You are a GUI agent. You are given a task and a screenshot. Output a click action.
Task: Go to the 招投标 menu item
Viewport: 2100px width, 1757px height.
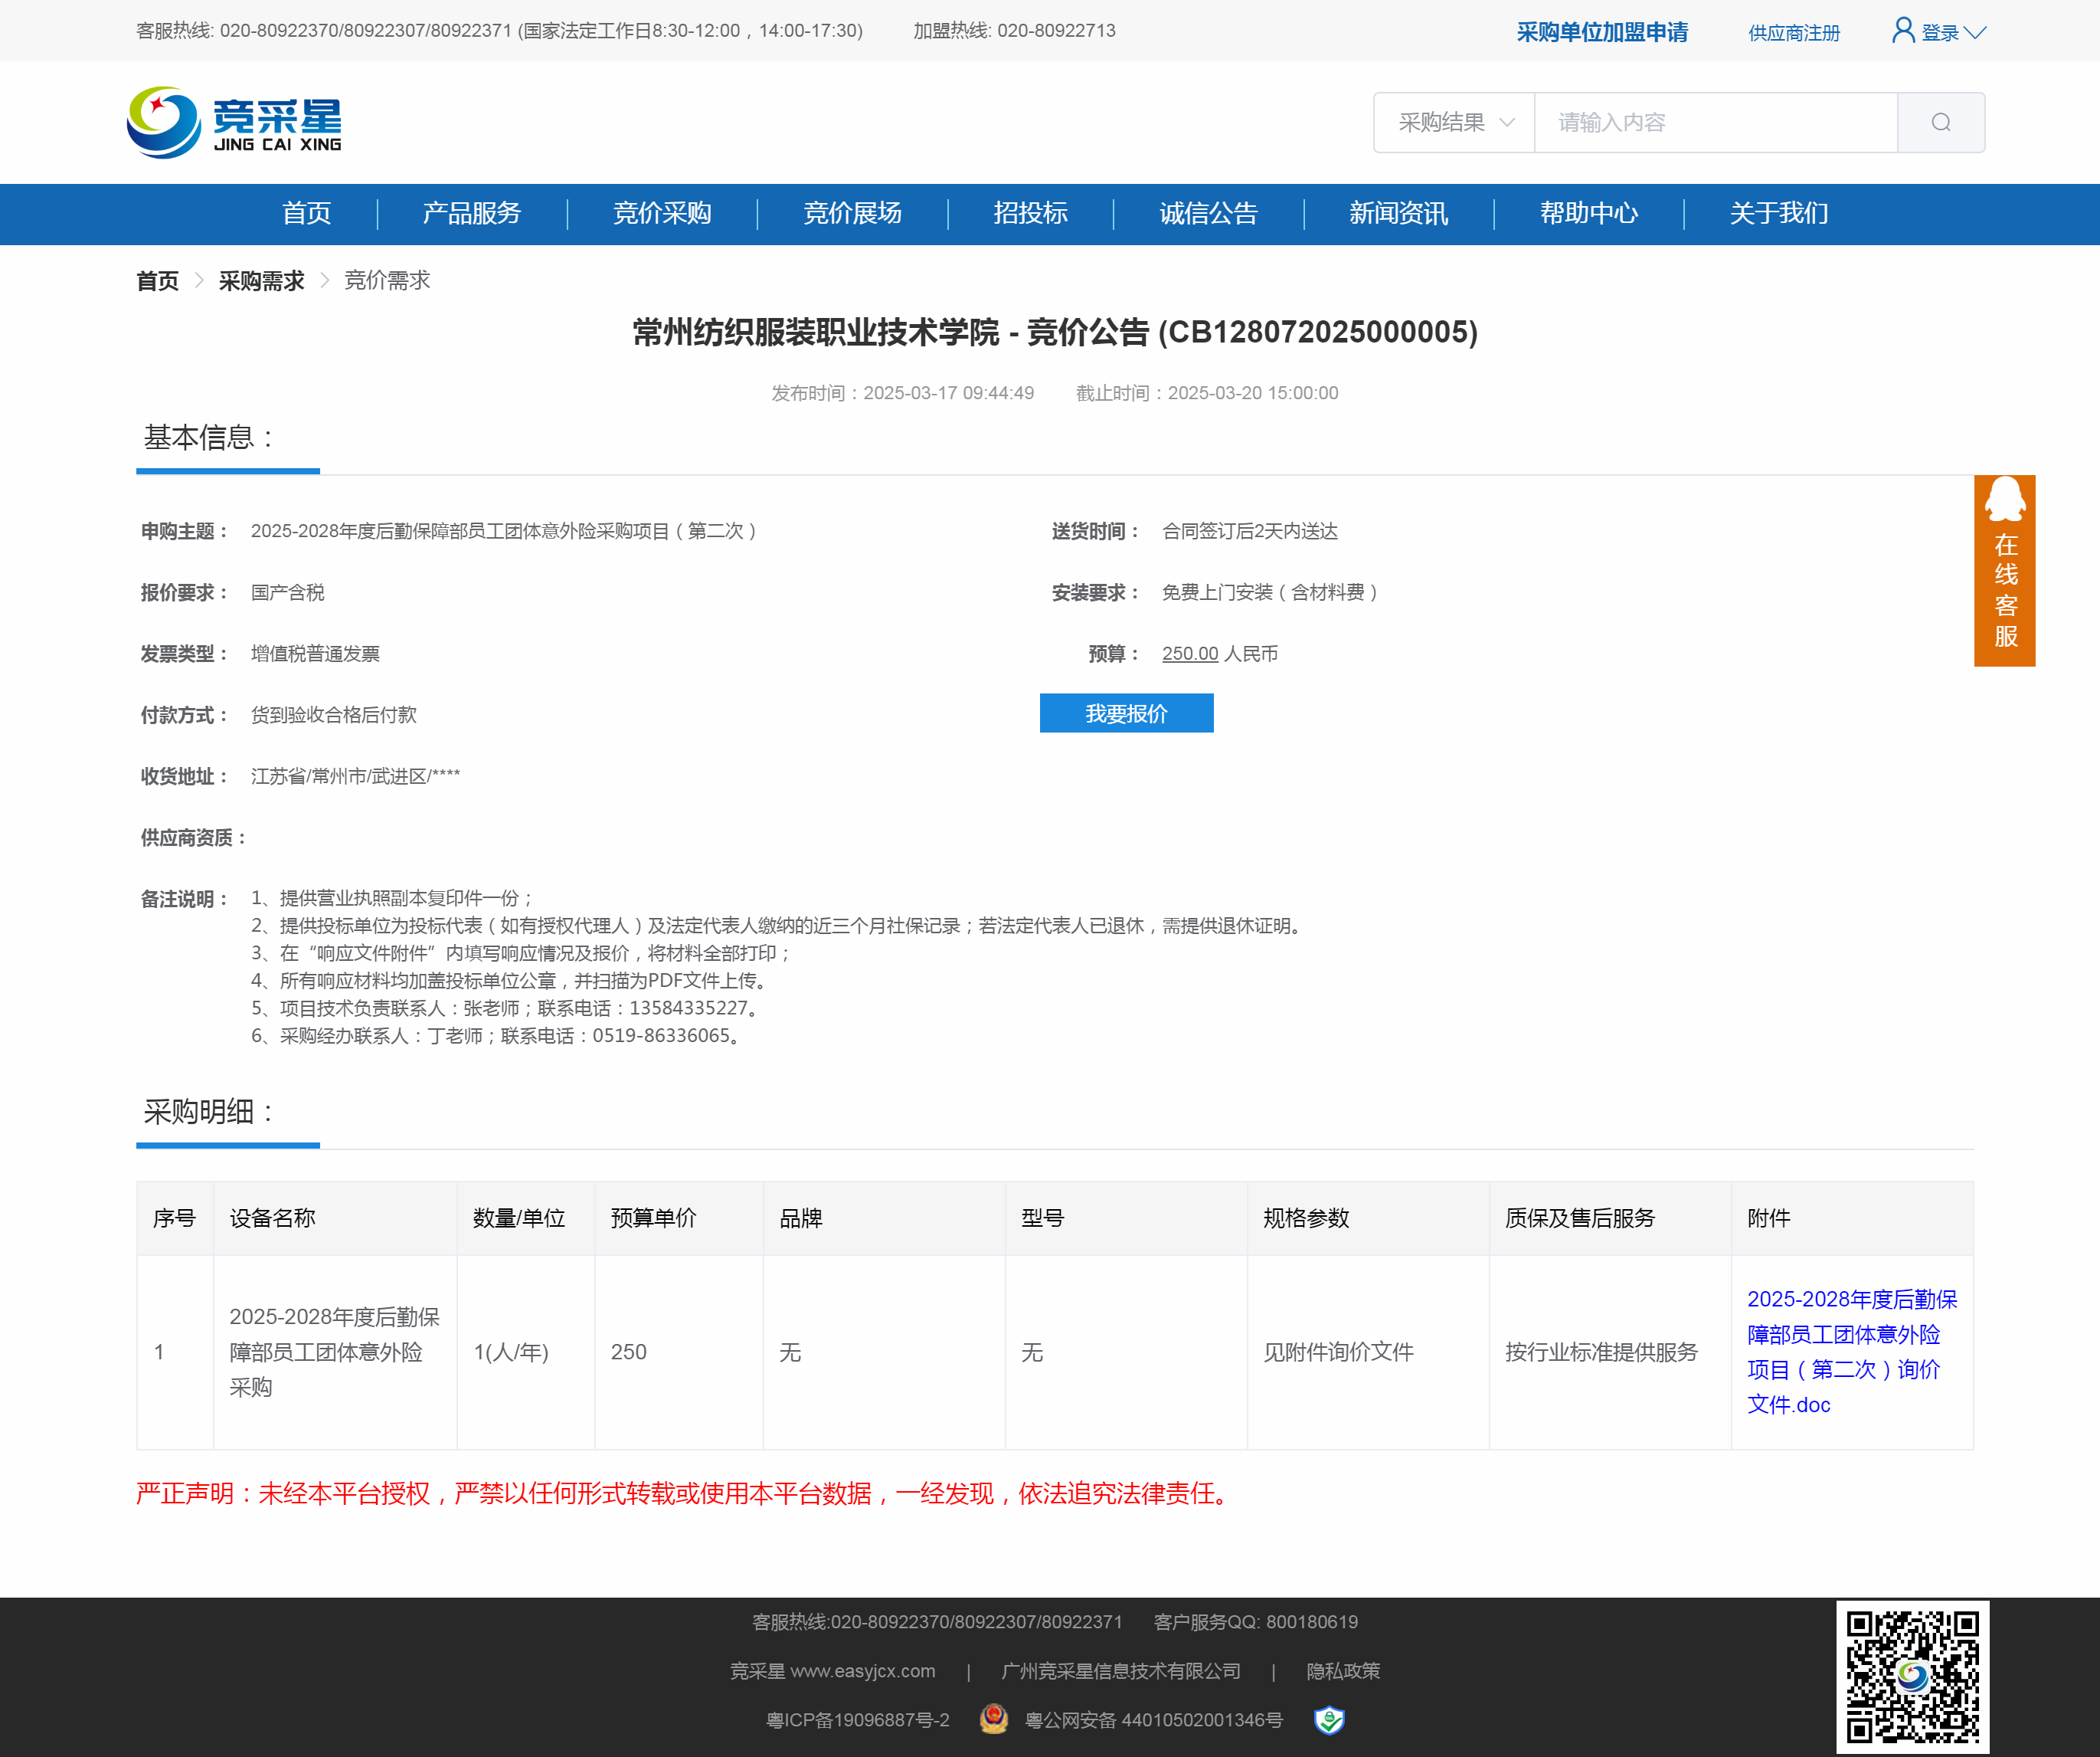tap(1030, 213)
